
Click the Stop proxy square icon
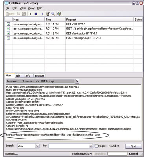(36, 14)
